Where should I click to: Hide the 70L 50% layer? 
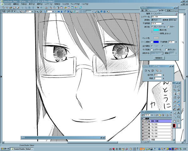click(143, 124)
